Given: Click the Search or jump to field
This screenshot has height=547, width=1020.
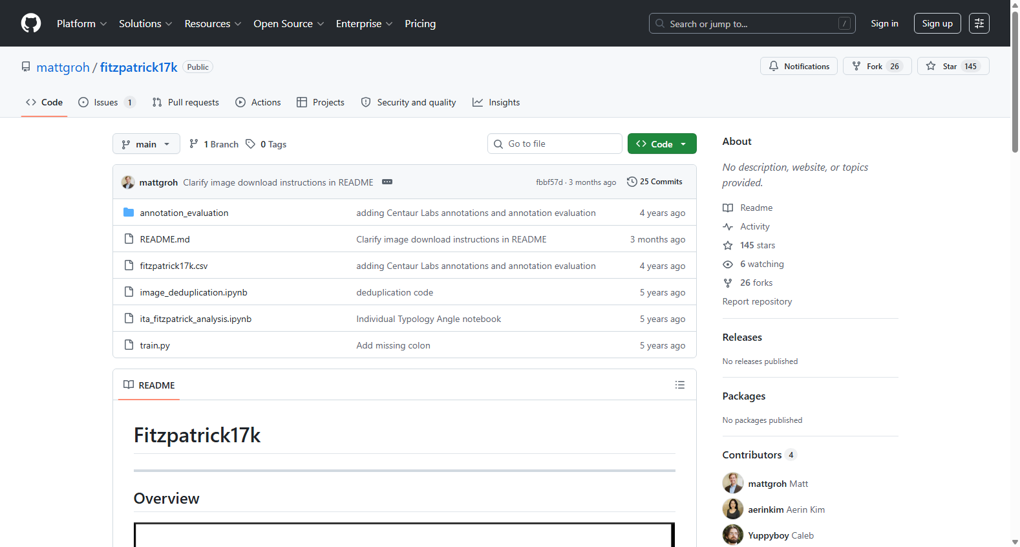Looking at the screenshot, I should point(752,23).
